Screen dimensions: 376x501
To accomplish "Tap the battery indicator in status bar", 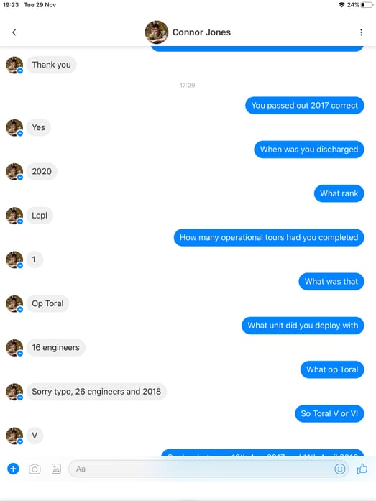I will pyautogui.click(x=367, y=5).
